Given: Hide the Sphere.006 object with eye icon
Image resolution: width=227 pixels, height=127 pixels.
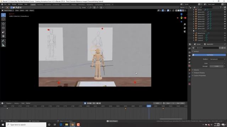Looking at the screenshot, I should pos(225,24).
